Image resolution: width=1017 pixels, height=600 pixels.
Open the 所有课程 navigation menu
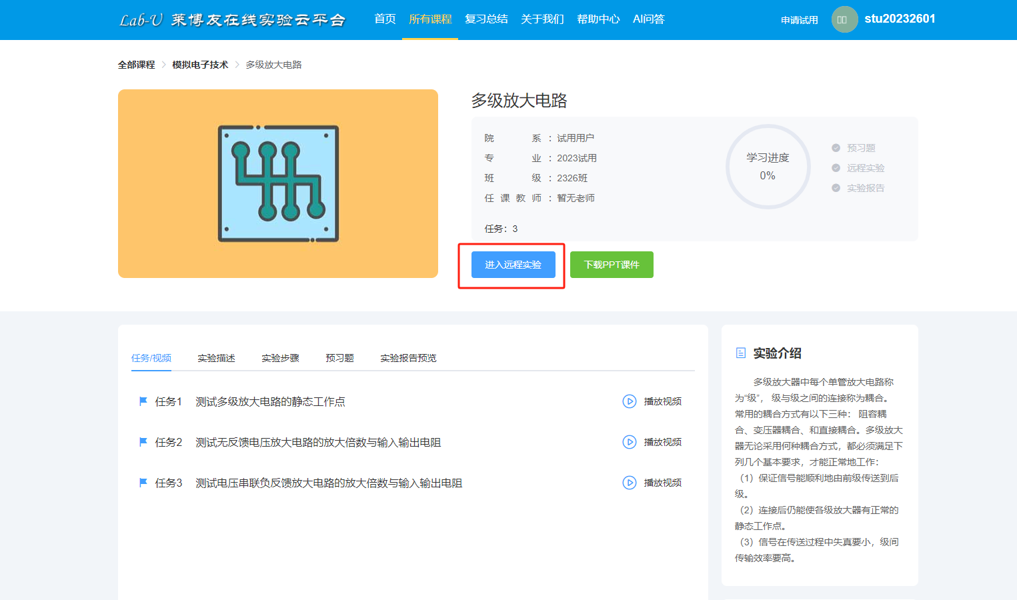coord(430,19)
